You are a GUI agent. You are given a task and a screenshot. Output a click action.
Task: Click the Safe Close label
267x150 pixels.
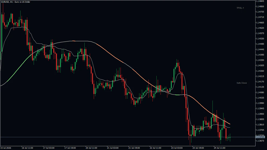pos(241,83)
